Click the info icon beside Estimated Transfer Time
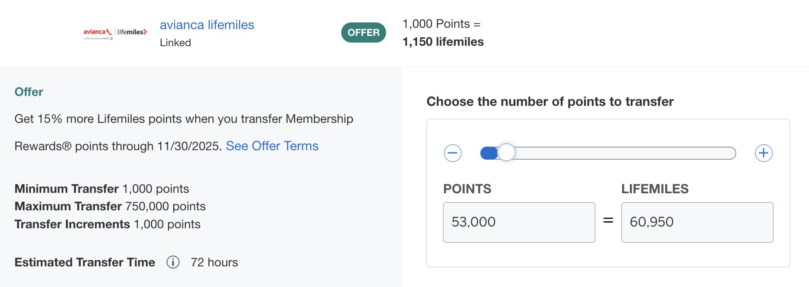The image size is (809, 287). tap(172, 263)
